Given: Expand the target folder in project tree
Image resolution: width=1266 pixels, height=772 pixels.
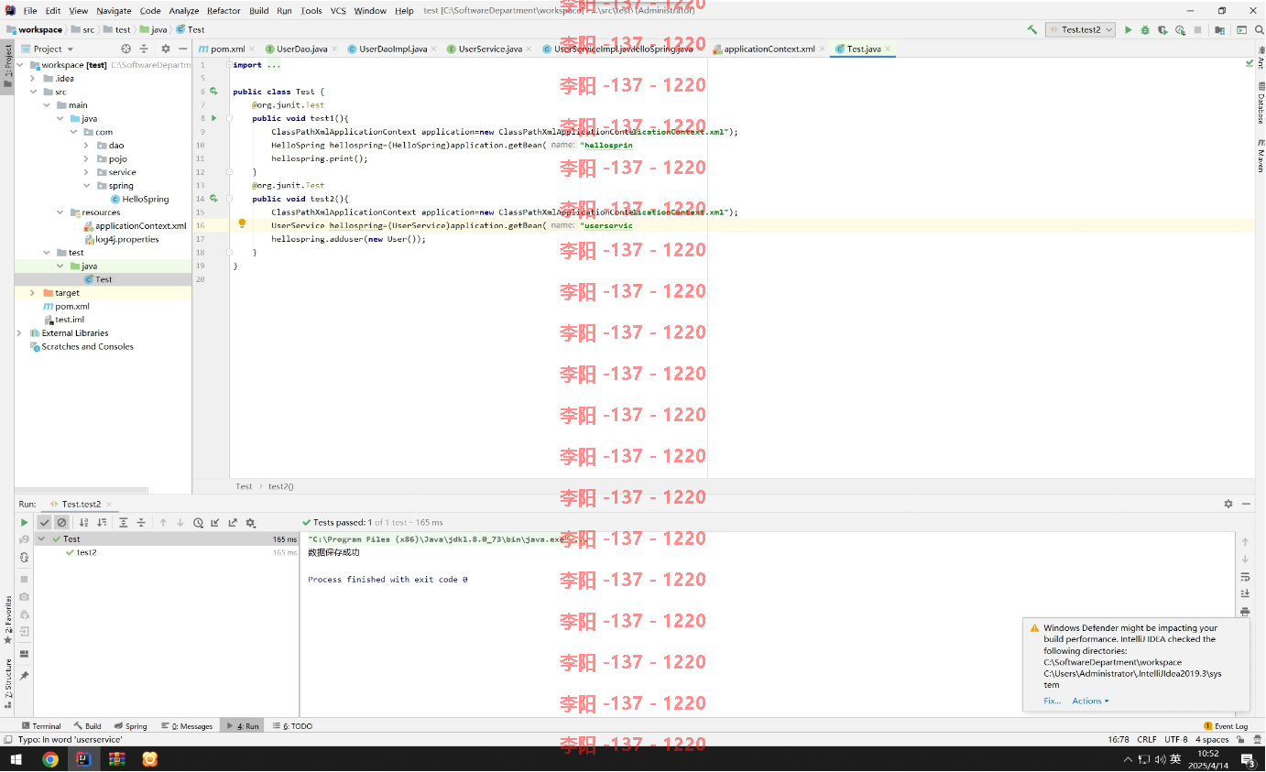Looking at the screenshot, I should pos(33,293).
